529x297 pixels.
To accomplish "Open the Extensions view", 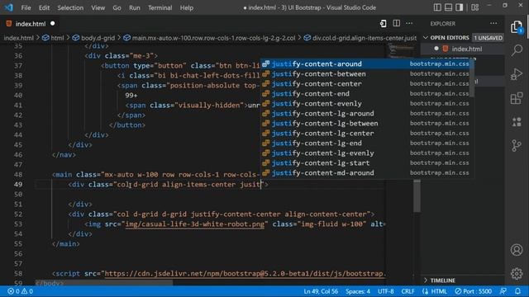I will (517, 98).
